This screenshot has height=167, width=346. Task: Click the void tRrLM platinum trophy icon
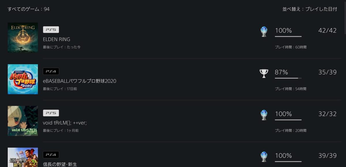pos(264,115)
